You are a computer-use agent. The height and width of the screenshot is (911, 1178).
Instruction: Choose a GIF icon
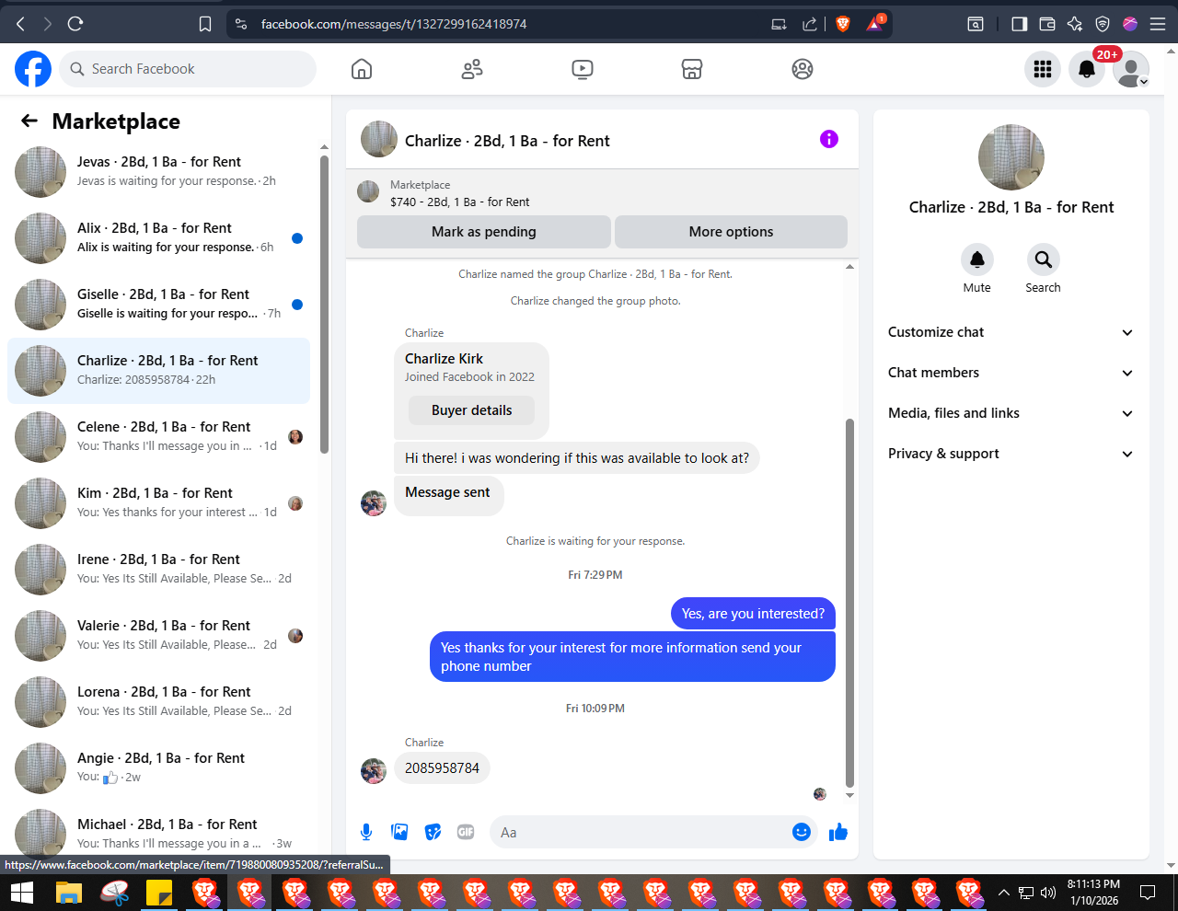(x=466, y=832)
